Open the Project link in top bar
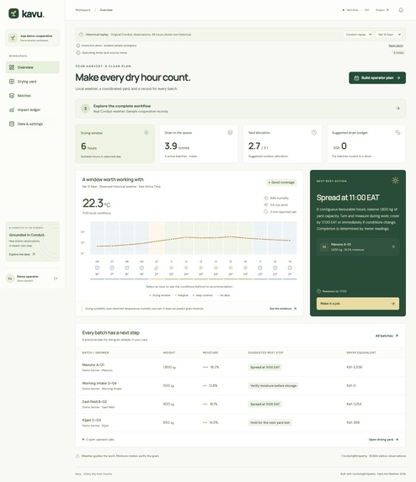This screenshot has height=482, width=416. tap(382, 10)
